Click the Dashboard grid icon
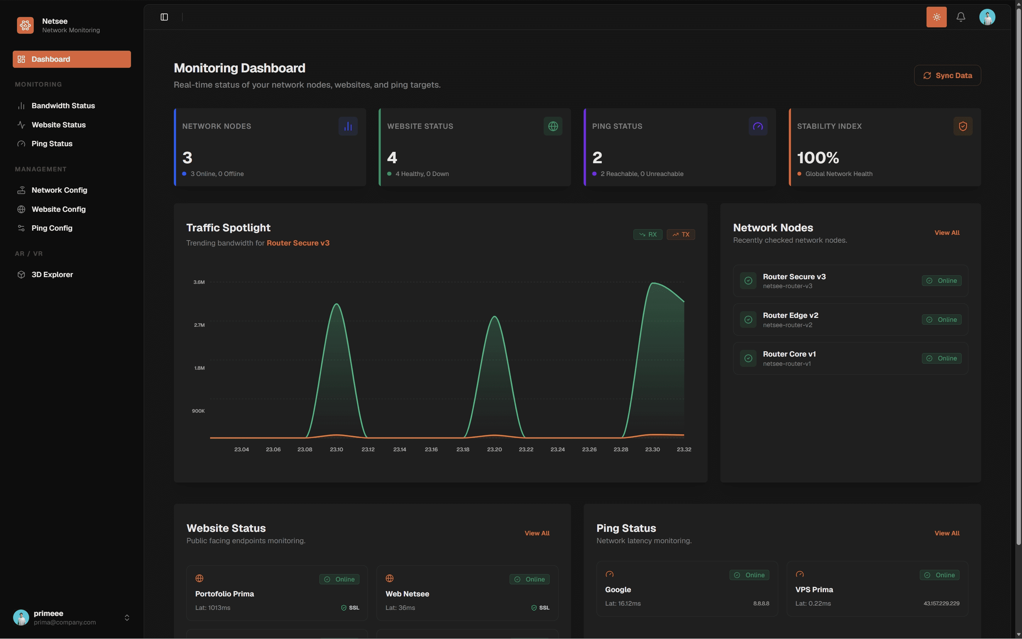The image size is (1022, 639). 21,59
